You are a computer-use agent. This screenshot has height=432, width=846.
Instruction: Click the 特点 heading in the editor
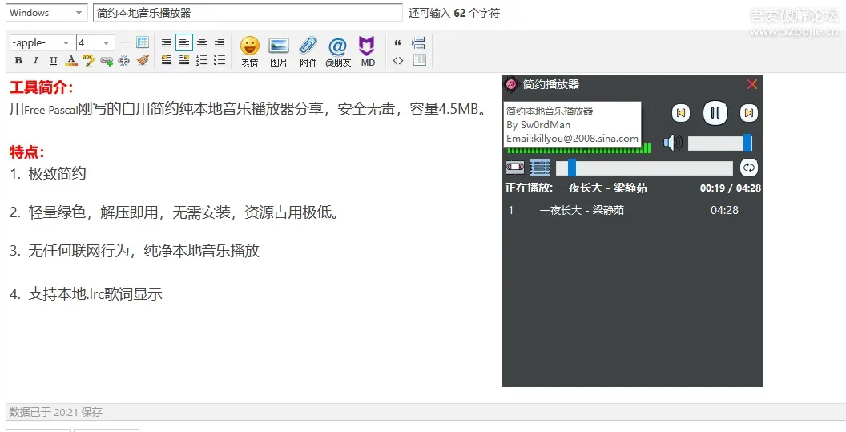point(27,151)
